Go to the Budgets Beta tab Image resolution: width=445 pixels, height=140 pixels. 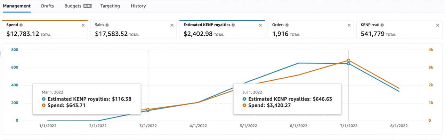(78, 6)
